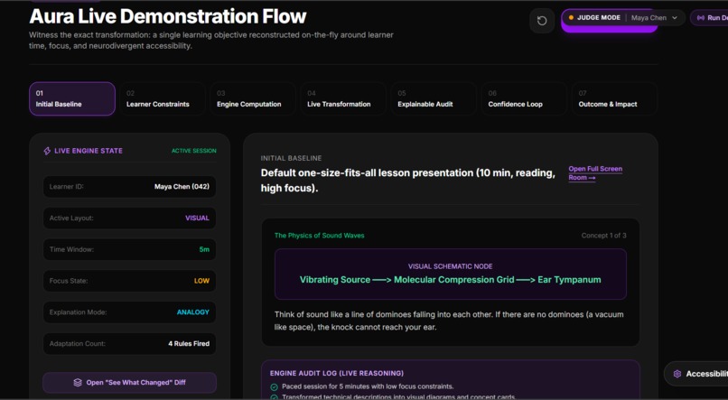Click the reset/restart circular arrow icon

coord(542,21)
